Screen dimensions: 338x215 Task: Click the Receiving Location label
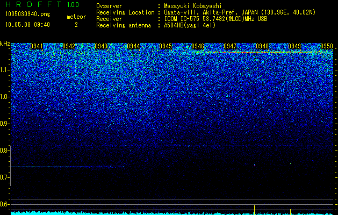coord(125,12)
